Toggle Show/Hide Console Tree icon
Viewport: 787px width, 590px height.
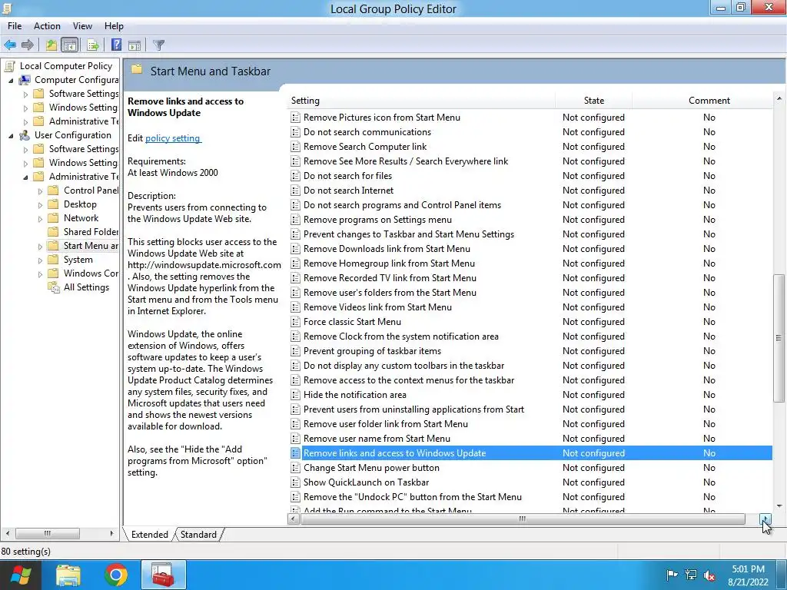pos(70,45)
